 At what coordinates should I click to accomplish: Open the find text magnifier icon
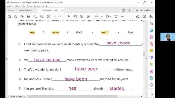point(35,16)
